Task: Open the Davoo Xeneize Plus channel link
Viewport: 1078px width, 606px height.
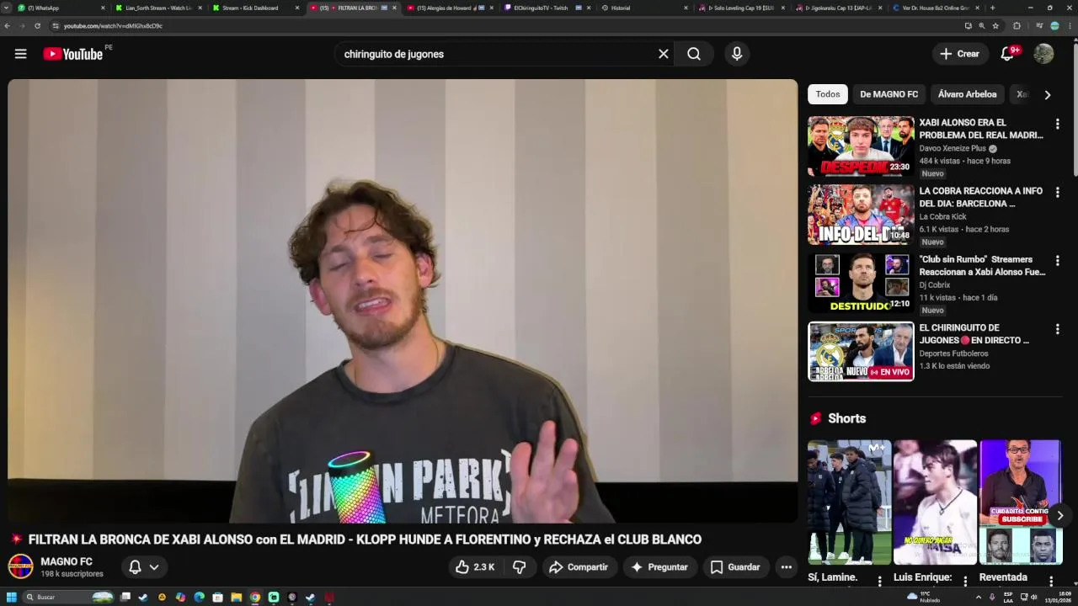Action: pos(953,148)
